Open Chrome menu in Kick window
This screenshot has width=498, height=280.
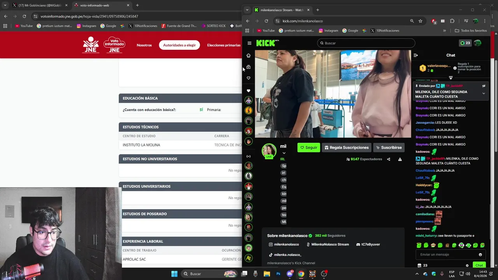[x=485, y=21]
